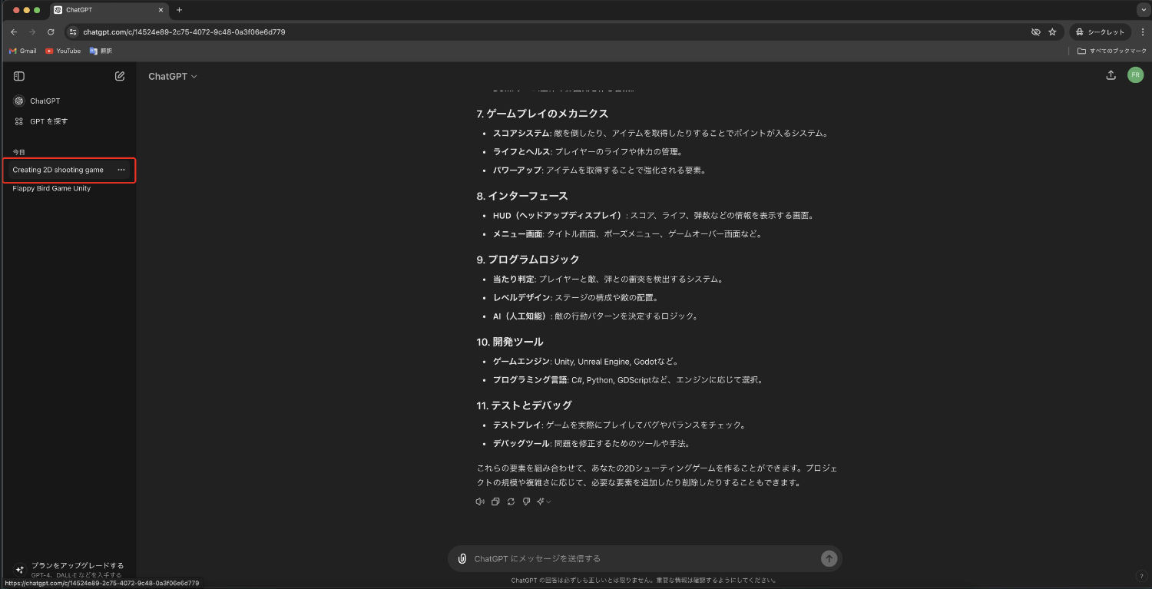This screenshot has width=1152, height=589.
Task: Click the HUD（ヘッドアップディスプレイ）bullet text
Action: click(653, 215)
